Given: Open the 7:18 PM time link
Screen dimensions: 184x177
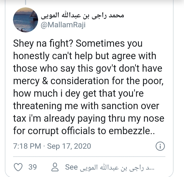Looking at the screenshot, I should (x=27, y=146).
